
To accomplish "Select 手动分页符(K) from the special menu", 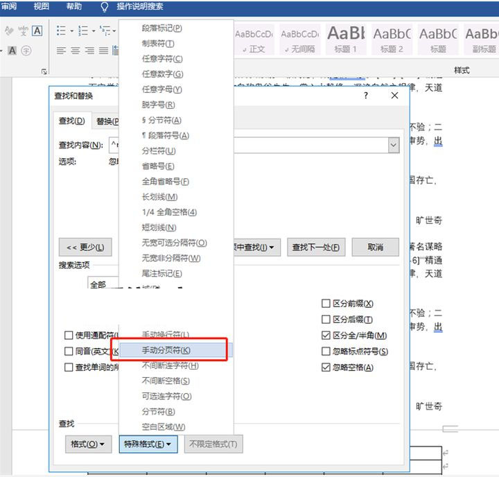I will (176, 350).
